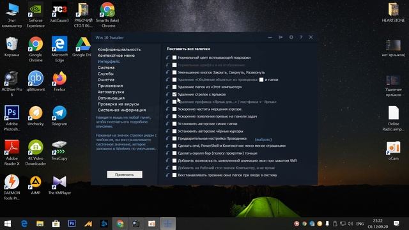Select the Adobe Photoshop desktop icon
The height and width of the screenshot is (230, 409).
click(x=12, y=118)
